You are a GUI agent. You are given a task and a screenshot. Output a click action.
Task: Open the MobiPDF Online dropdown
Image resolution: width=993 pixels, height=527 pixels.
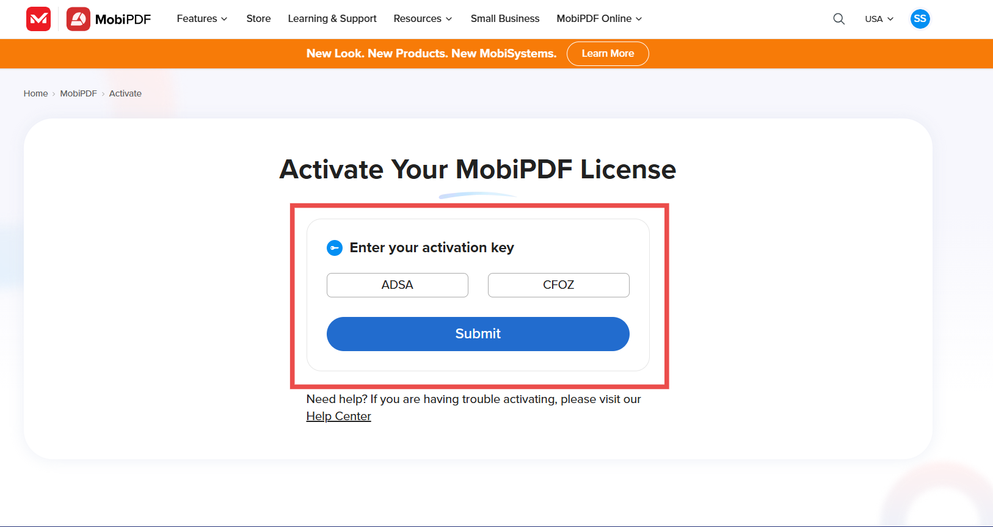click(599, 19)
